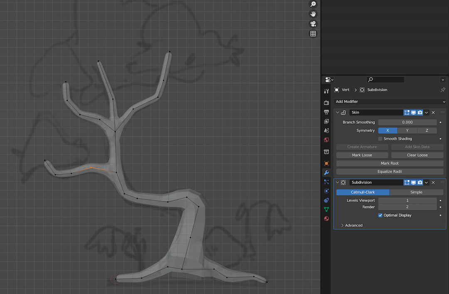
Task: Select the Y symmetry axis
Action: coord(407,130)
